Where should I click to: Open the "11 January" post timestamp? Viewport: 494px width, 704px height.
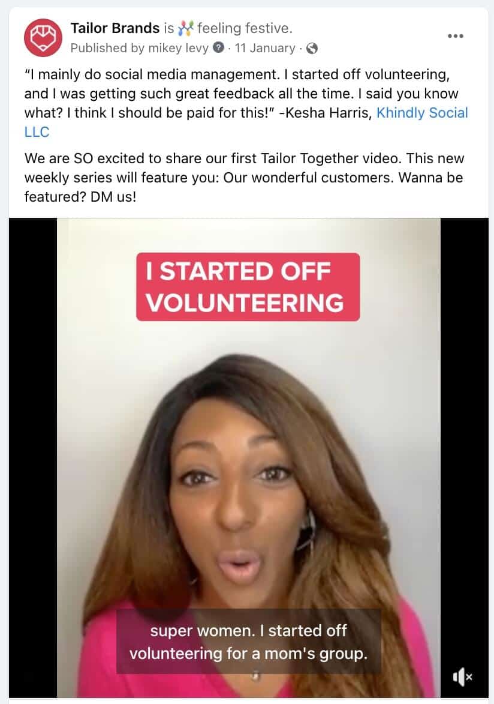pyautogui.click(x=265, y=48)
